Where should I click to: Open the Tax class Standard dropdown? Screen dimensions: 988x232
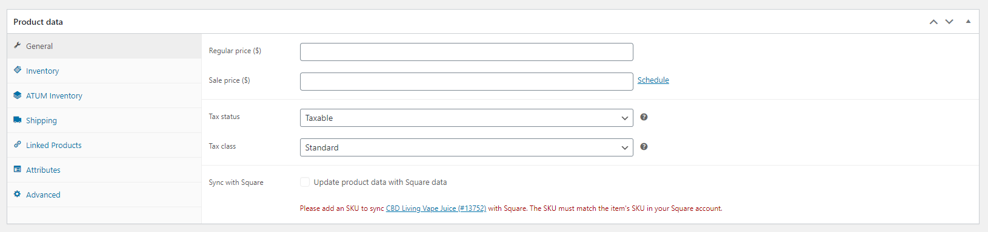467,147
